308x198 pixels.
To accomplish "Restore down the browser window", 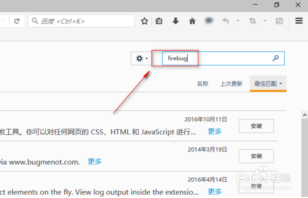I will [x=277, y=4].
